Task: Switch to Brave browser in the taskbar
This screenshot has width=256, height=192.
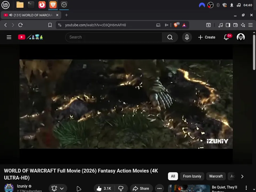Action: point(53,5)
